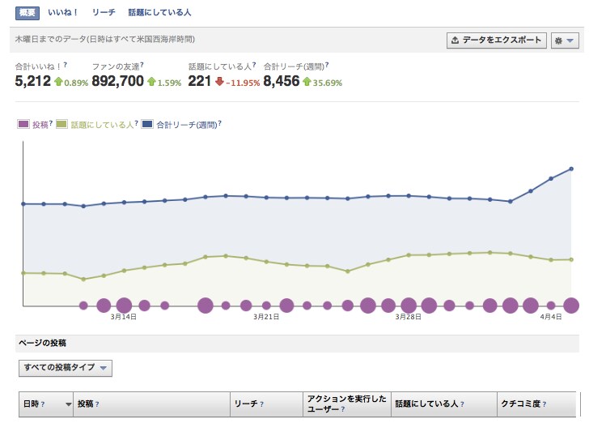Click help mark in 日時 column header
589x423 pixels.
(x=42, y=404)
